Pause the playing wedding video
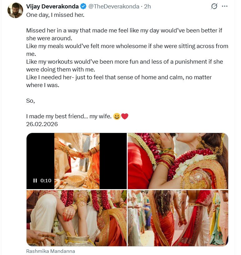 (35, 180)
